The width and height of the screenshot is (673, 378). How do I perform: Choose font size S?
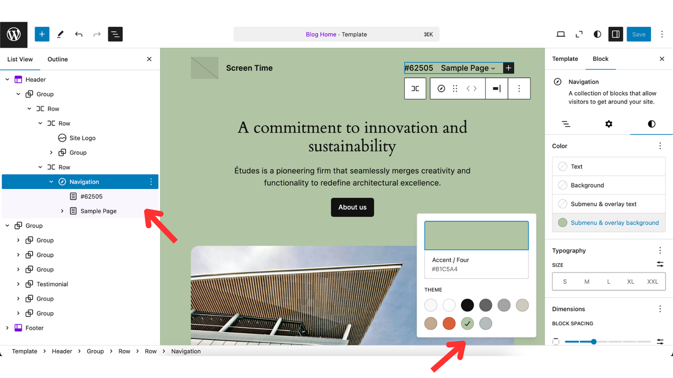pyautogui.click(x=565, y=282)
